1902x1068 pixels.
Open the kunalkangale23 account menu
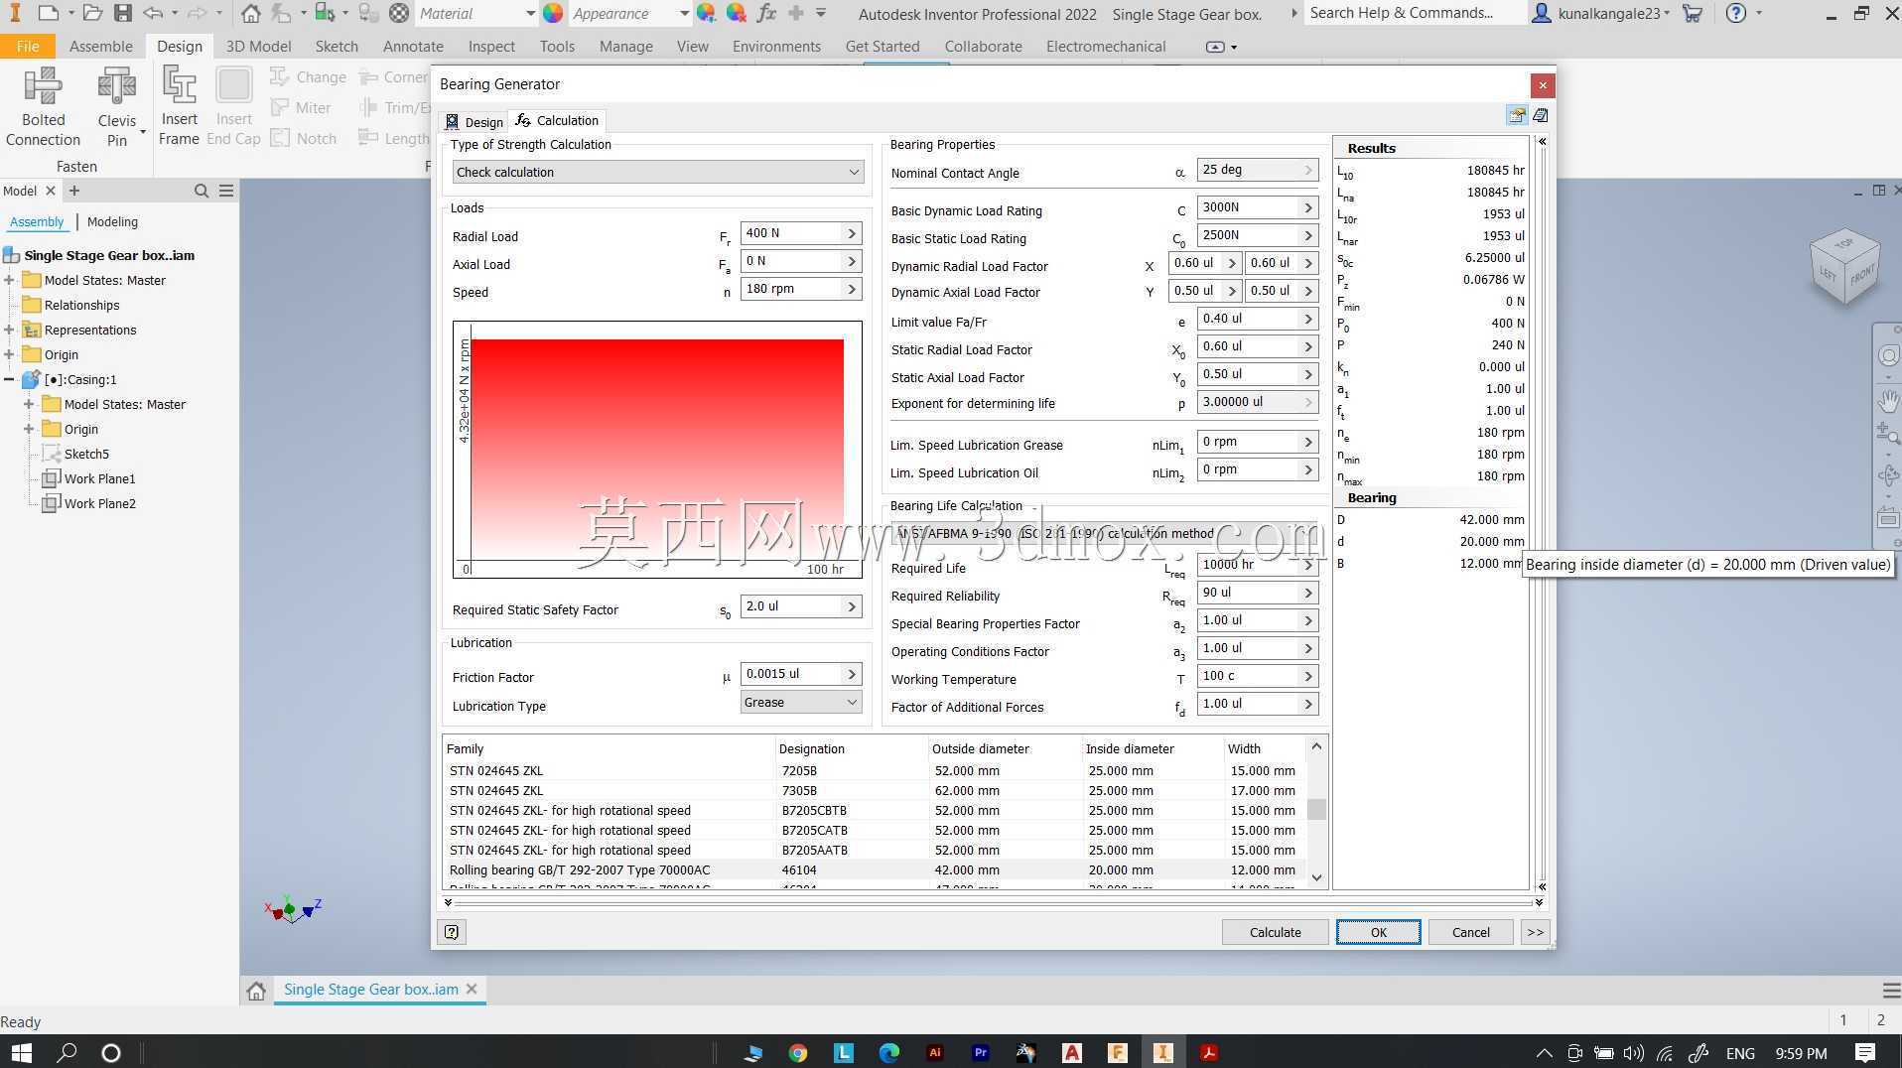click(x=1601, y=13)
